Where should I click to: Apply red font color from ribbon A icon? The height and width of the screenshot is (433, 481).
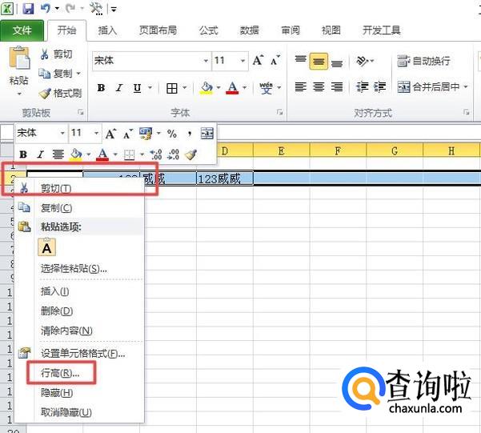(232, 88)
